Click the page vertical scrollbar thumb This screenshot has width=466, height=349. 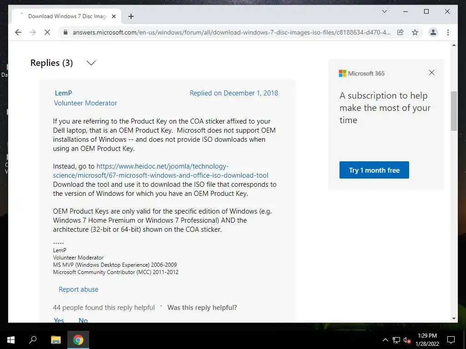pos(454,111)
